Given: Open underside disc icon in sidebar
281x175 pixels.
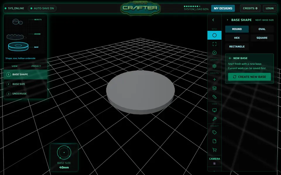Looking at the screenshot, I should (x=214, y=53).
